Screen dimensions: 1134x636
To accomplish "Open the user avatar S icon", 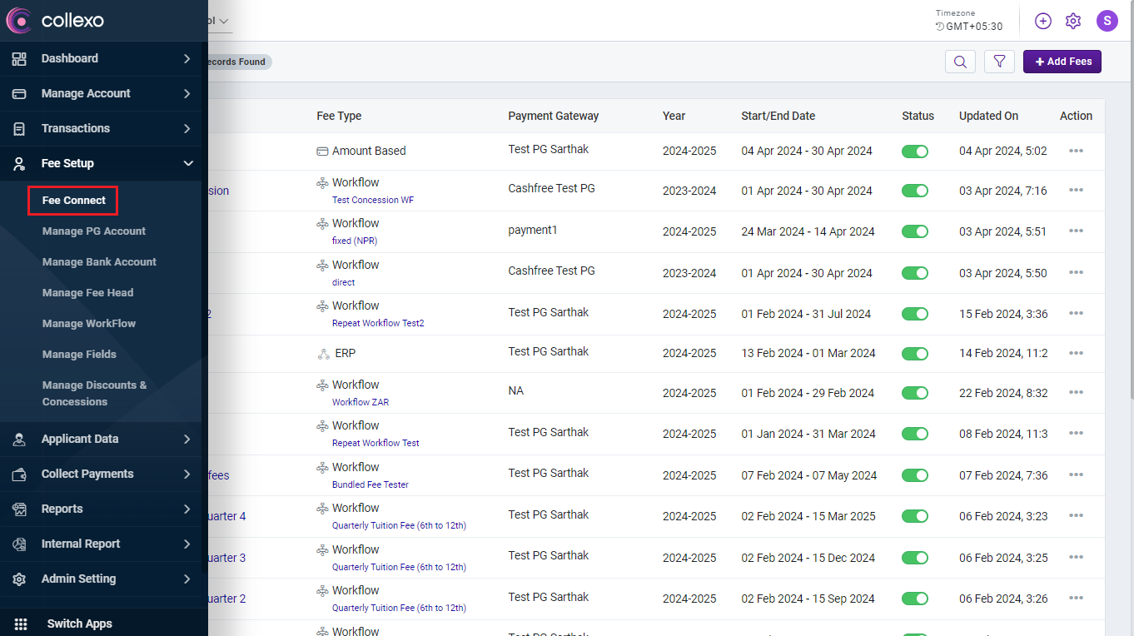I will (x=1107, y=22).
